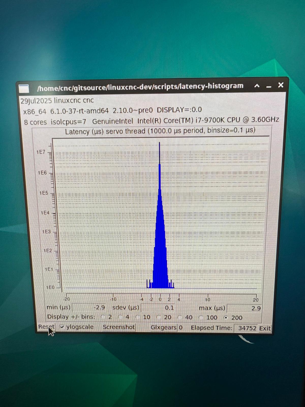Roll up the window with the caret button

tap(257, 86)
